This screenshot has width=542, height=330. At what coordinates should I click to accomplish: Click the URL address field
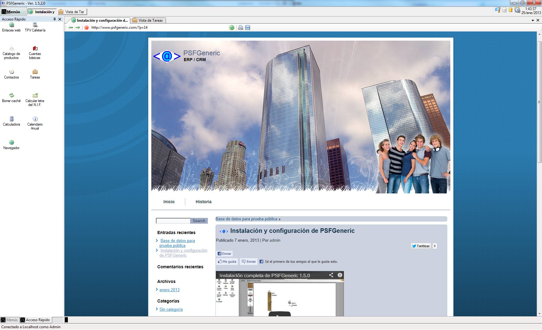coord(159,28)
